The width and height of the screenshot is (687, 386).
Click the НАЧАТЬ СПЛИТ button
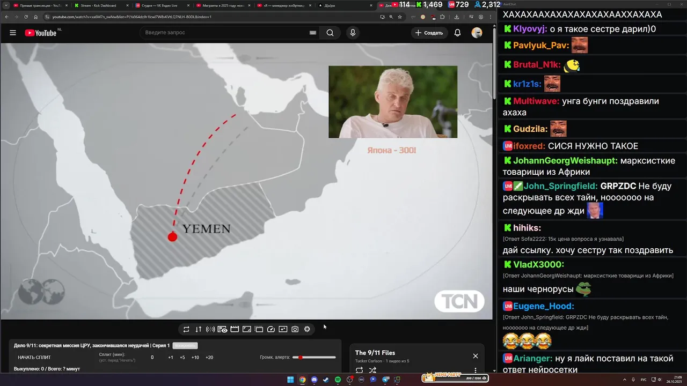coord(34,358)
